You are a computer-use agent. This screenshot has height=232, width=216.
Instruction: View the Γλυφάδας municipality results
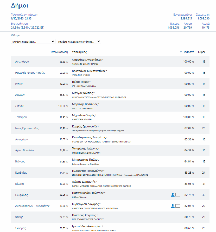(x=22, y=195)
